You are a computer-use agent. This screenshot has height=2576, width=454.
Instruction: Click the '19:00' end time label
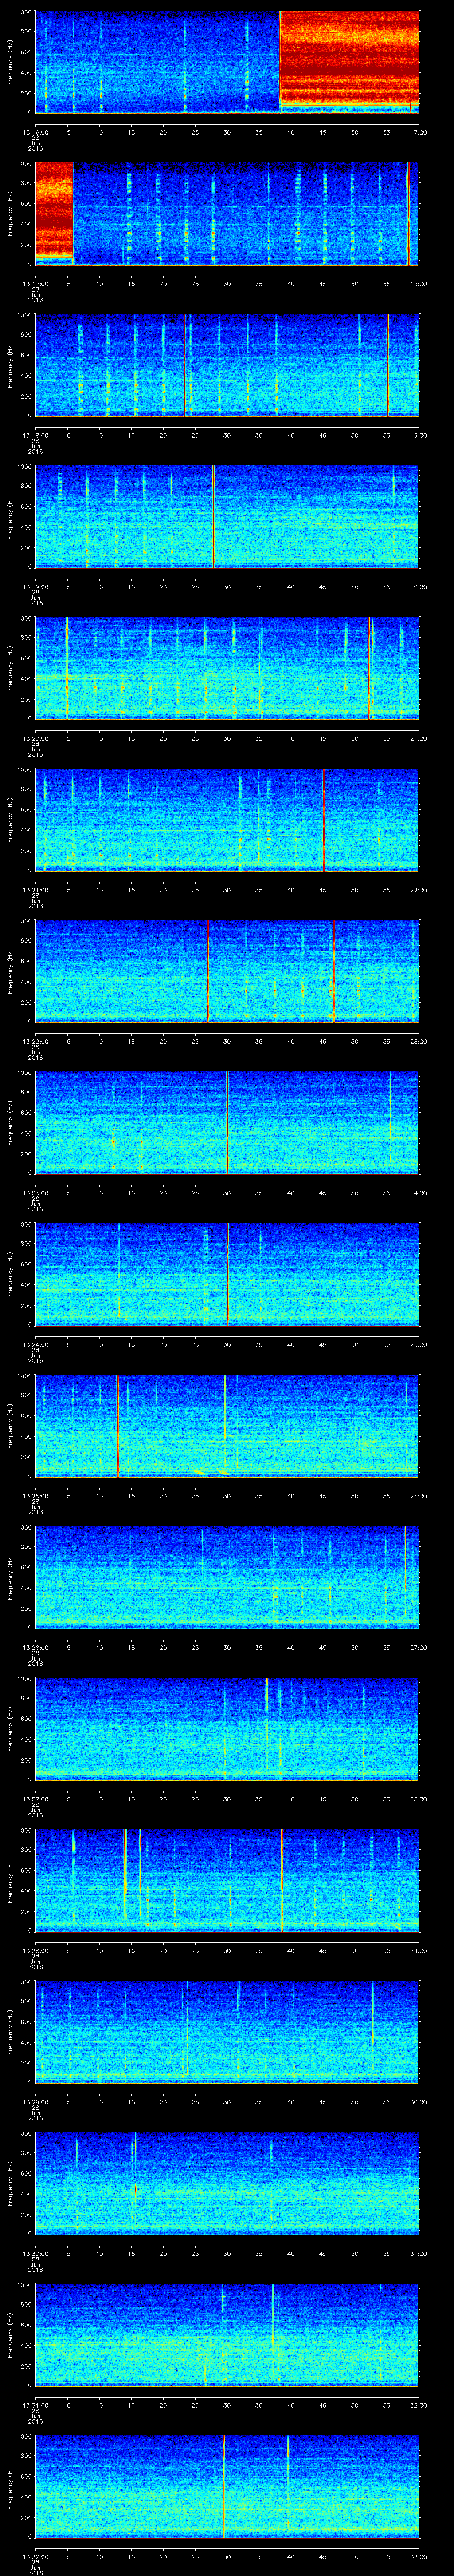click(x=418, y=435)
